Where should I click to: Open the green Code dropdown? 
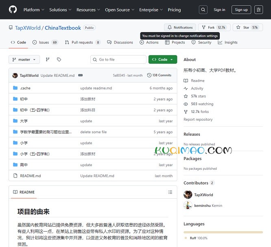(163, 60)
